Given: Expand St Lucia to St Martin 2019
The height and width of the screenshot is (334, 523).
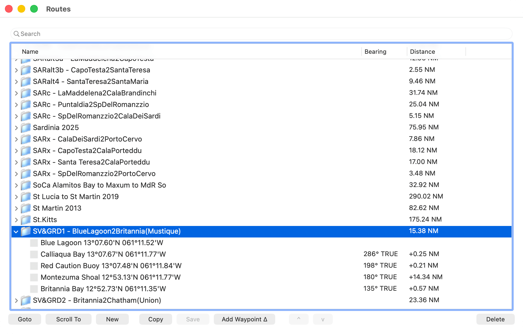Looking at the screenshot, I should point(16,197).
